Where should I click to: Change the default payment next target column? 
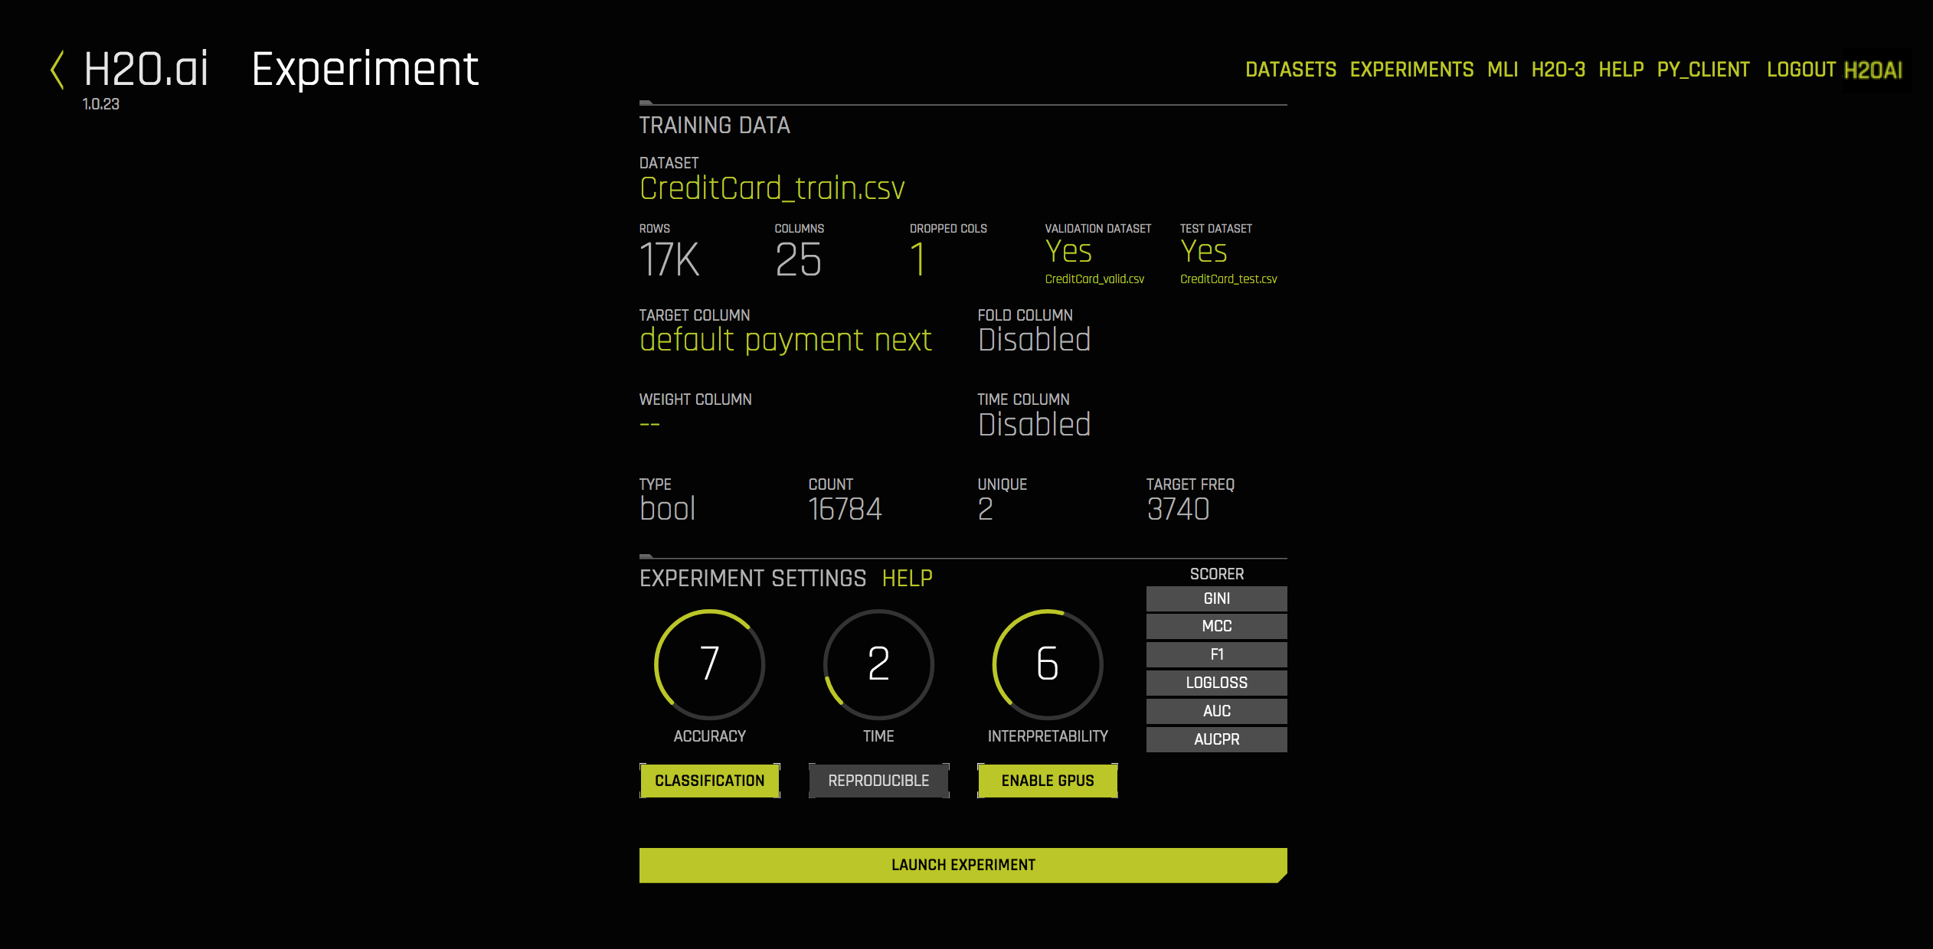point(785,340)
